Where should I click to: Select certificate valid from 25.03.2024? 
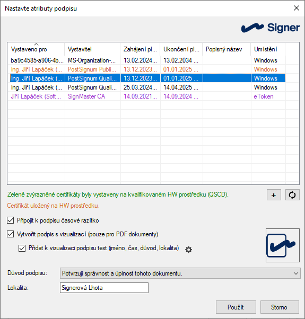click(147, 87)
